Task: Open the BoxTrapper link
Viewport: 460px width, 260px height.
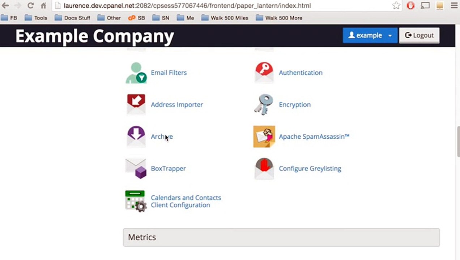Action: 168,168
